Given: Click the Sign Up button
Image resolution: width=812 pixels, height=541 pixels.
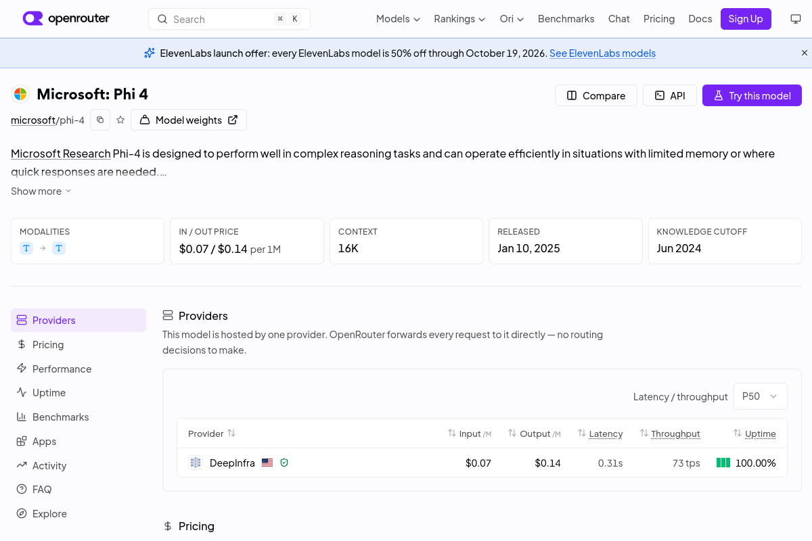Looking at the screenshot, I should pyautogui.click(x=746, y=19).
